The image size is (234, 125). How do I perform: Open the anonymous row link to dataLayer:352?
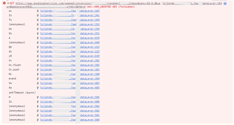[70, 24]
